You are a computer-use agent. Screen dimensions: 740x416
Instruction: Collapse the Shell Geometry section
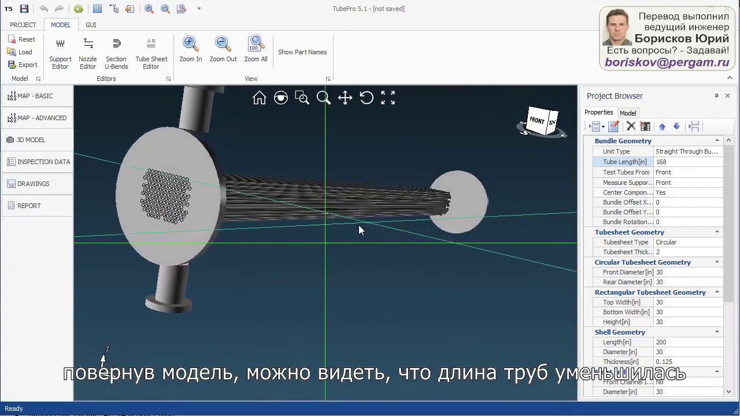pos(717,332)
